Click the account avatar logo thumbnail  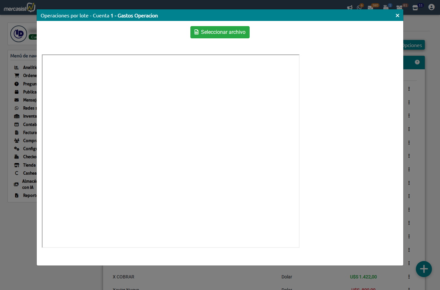tap(19, 34)
